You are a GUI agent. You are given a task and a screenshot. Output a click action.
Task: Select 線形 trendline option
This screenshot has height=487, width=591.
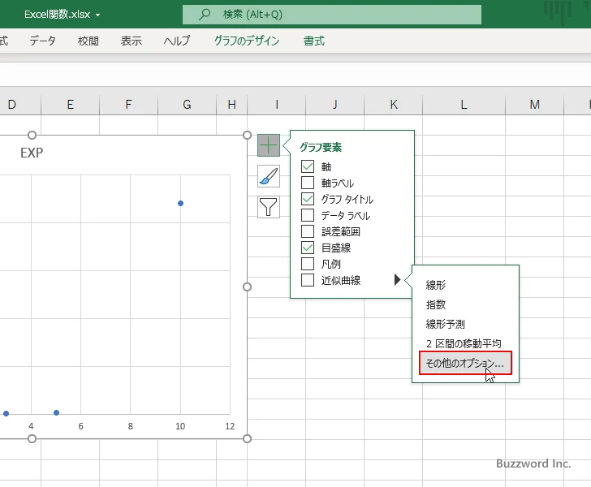(436, 285)
